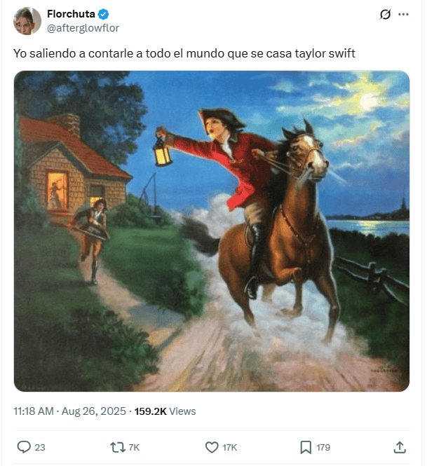Click the 11:18 AM timestamp
Viewport: 427px width, 466px height.
34,411
